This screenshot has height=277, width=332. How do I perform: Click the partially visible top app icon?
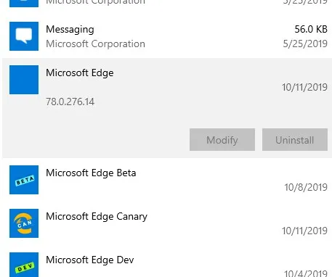coord(24,4)
